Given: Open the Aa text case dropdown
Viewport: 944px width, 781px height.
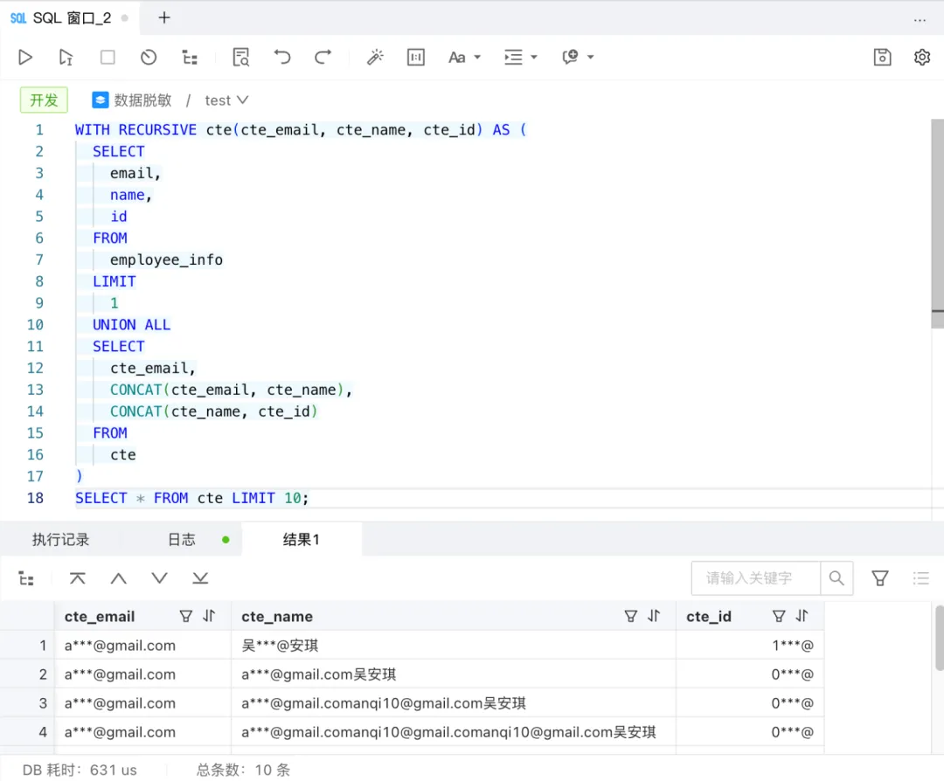Looking at the screenshot, I should 464,57.
